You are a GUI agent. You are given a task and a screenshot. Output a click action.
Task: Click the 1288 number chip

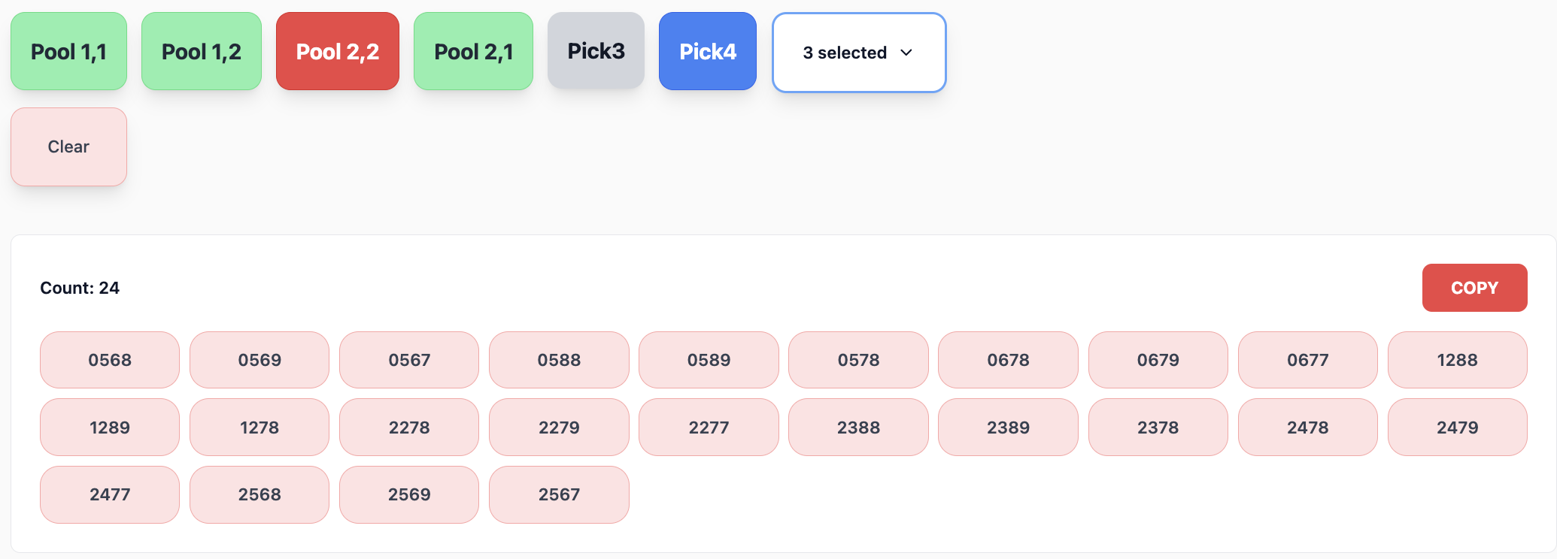(1457, 360)
